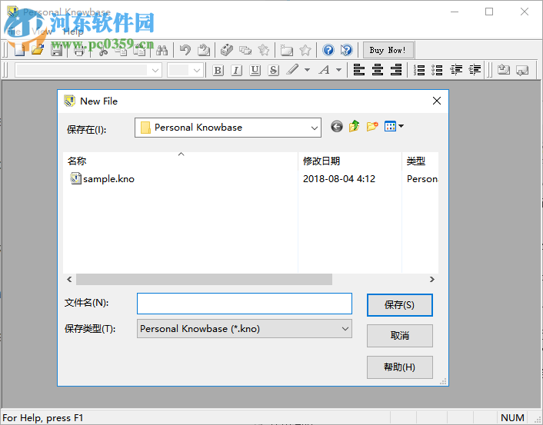Select the sample.kno file
The image size is (543, 425).
tap(102, 179)
